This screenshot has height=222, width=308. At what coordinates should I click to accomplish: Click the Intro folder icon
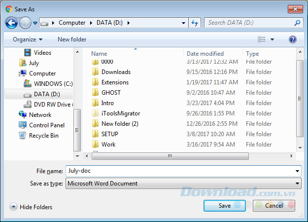point(95,103)
